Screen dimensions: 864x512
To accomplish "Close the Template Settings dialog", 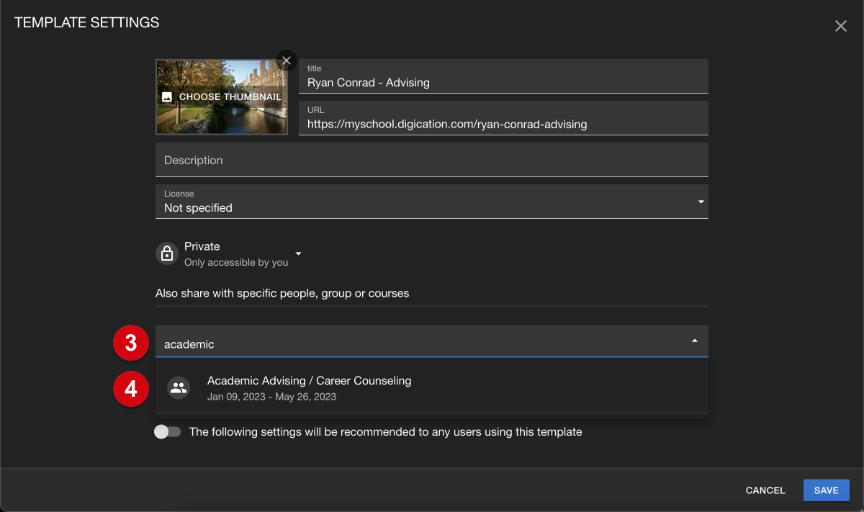I will [x=840, y=27].
